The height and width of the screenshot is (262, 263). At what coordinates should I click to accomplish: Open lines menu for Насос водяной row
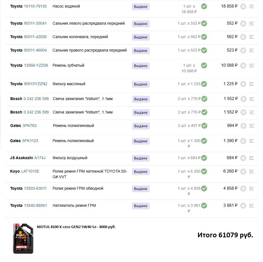click(252, 6)
